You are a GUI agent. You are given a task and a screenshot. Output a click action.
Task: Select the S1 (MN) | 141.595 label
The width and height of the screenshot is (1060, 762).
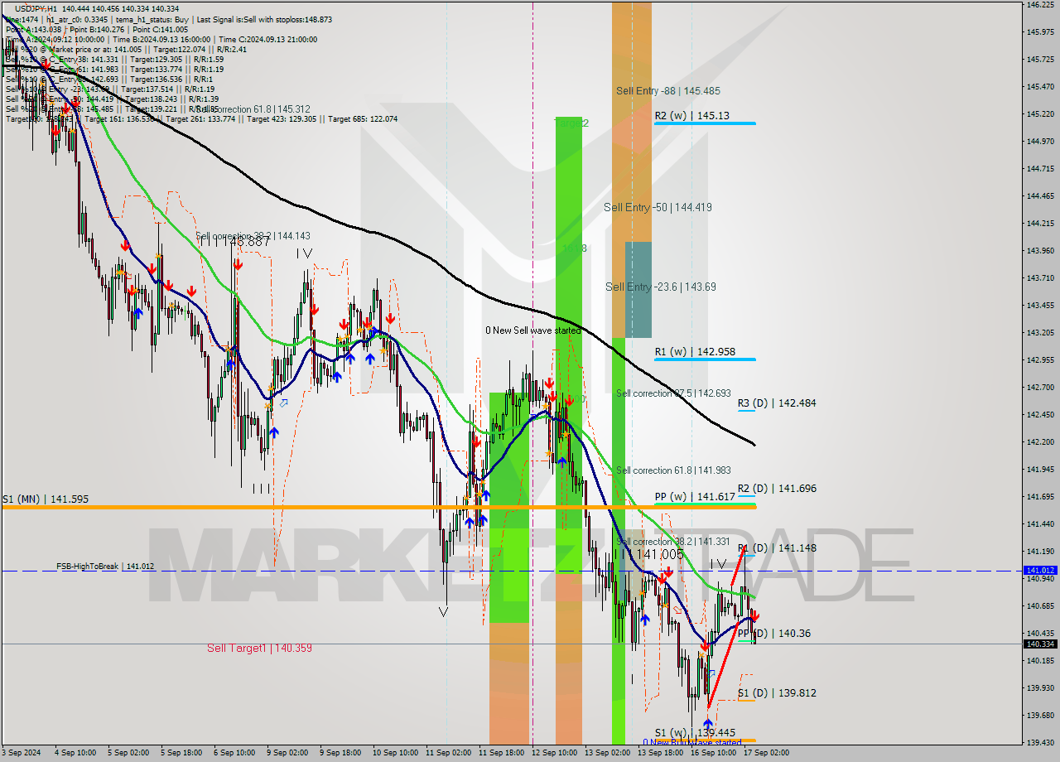tap(46, 499)
